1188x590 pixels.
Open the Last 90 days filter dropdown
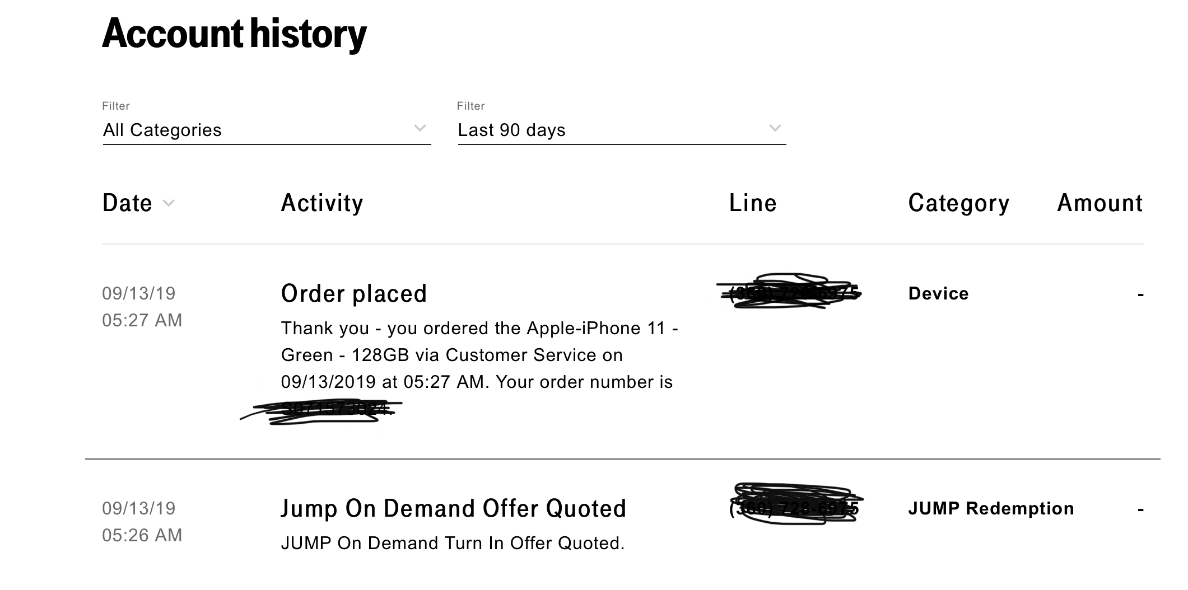(622, 130)
